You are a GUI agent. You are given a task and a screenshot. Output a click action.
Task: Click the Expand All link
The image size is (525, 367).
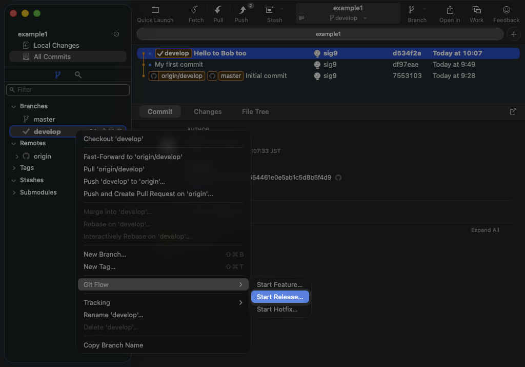click(x=484, y=230)
